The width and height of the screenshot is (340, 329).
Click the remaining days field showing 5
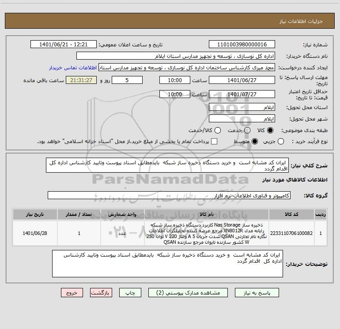pos(127,80)
